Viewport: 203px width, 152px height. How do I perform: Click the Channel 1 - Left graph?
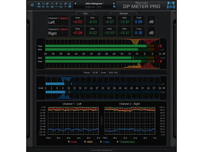pos(73,121)
